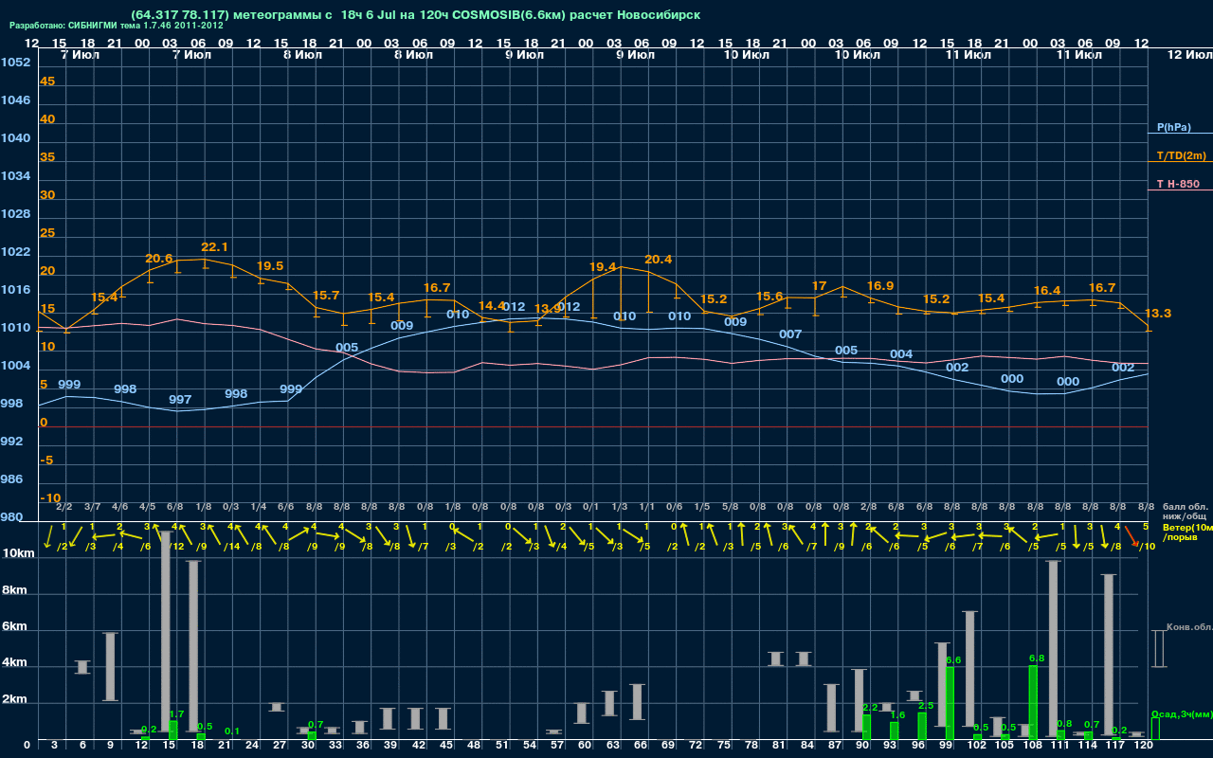The image size is (1213, 758).
Task: Click the meteogram title mentioning COSMOSIB(6.6км) Новосибирск
Action: click(x=415, y=15)
